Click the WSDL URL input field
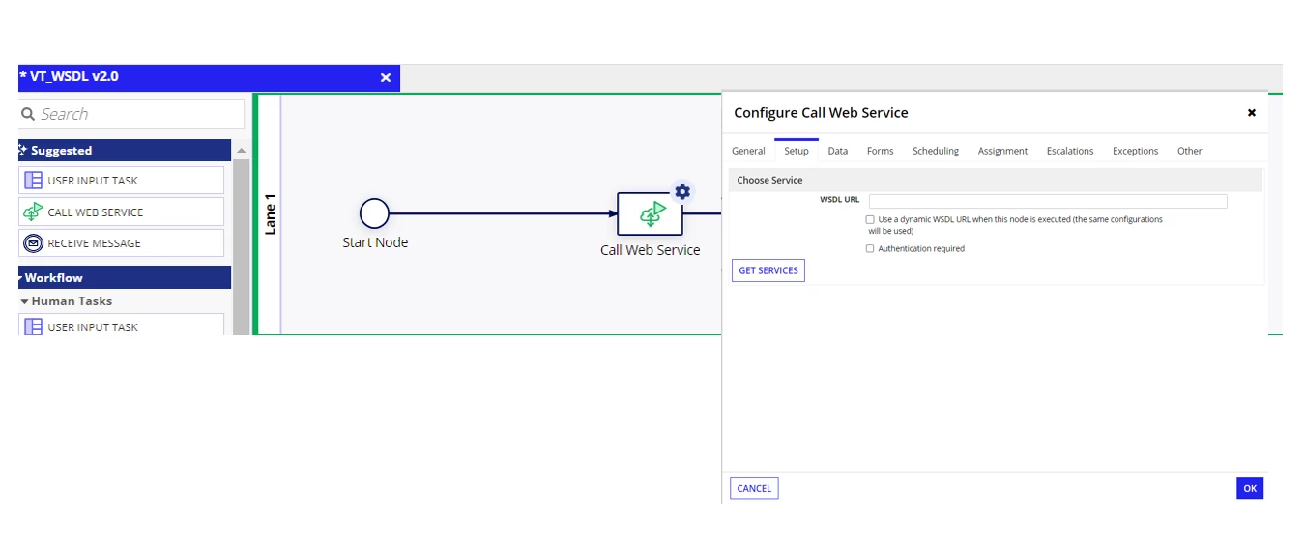The width and height of the screenshot is (1305, 537). [x=1048, y=201]
